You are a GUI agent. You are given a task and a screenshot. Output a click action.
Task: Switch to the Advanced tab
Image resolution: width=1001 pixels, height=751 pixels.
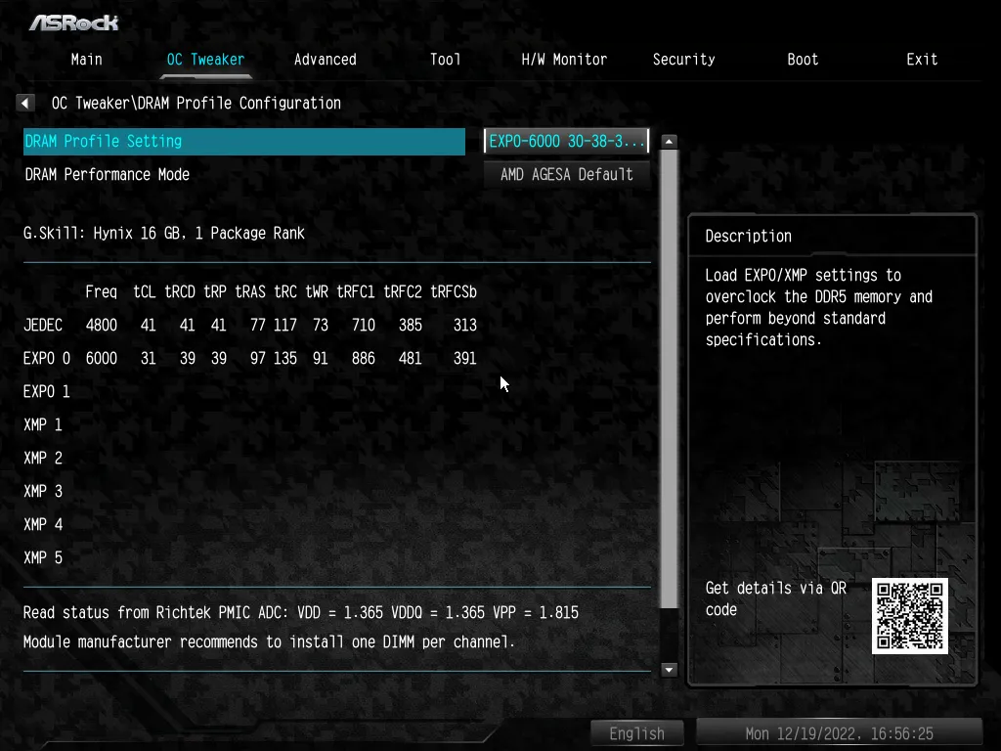(326, 60)
